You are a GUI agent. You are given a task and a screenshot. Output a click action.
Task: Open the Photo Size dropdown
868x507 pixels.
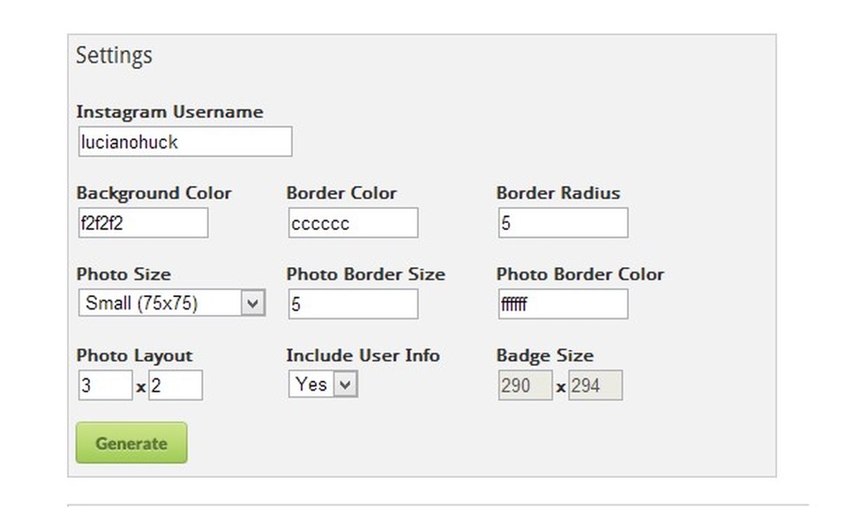tap(171, 303)
